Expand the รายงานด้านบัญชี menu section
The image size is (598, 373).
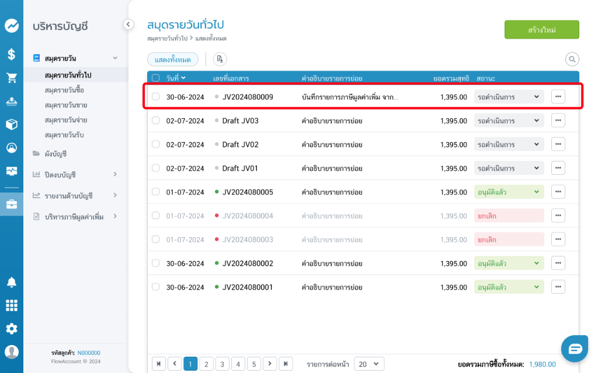click(x=76, y=195)
